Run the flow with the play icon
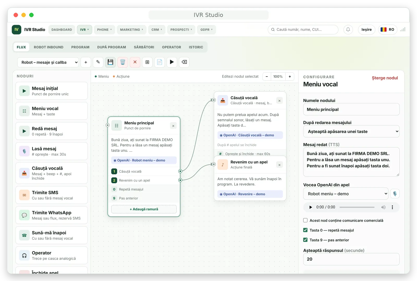 tap(172, 62)
